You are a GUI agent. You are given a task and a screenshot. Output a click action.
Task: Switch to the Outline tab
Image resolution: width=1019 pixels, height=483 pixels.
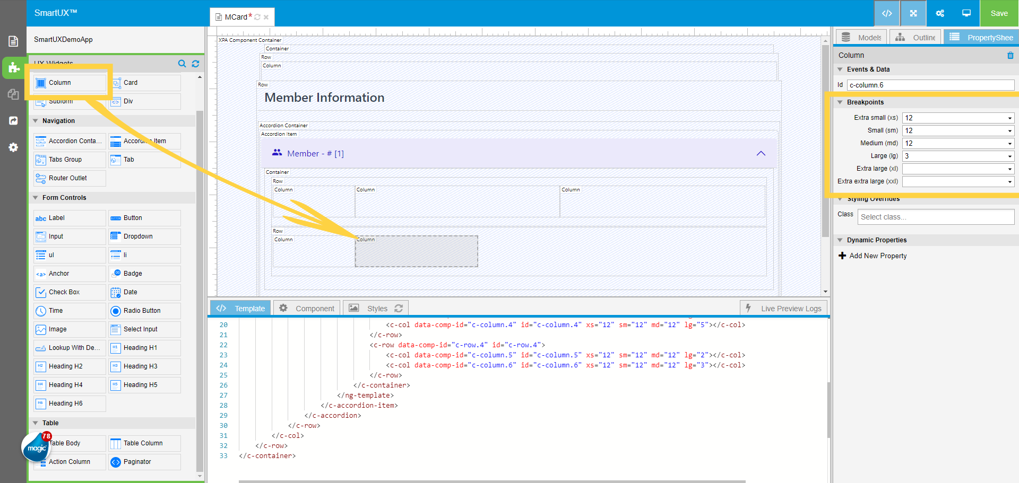click(916, 38)
